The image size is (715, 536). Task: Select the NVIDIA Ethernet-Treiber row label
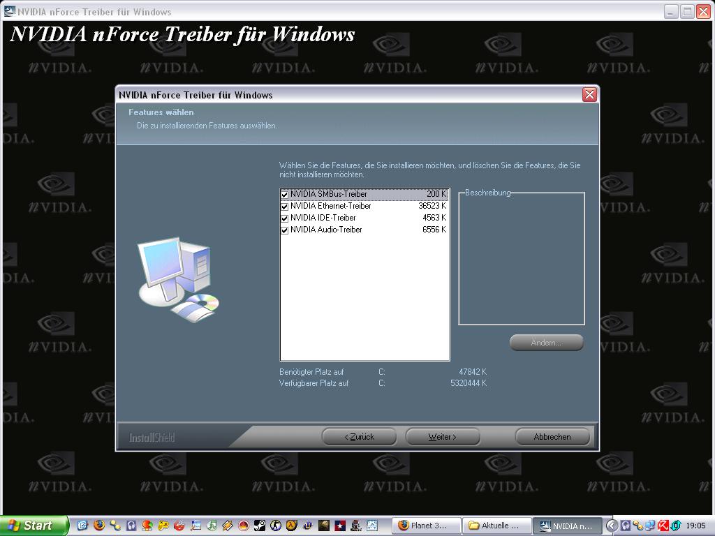click(x=330, y=206)
